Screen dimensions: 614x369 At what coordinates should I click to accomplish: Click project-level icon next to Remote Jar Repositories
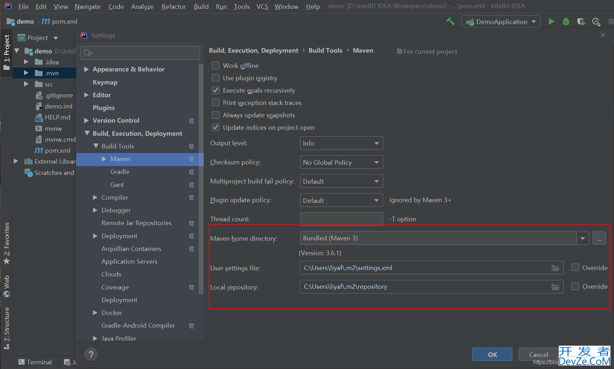(x=191, y=223)
